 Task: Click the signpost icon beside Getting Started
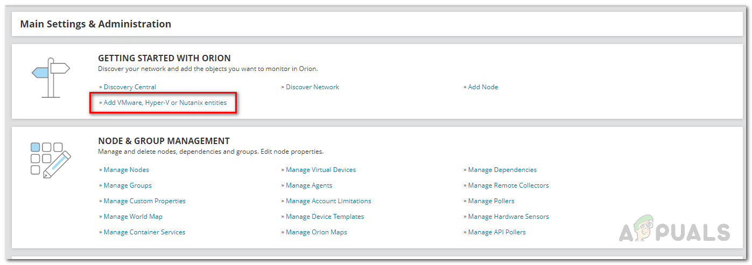pos(51,77)
